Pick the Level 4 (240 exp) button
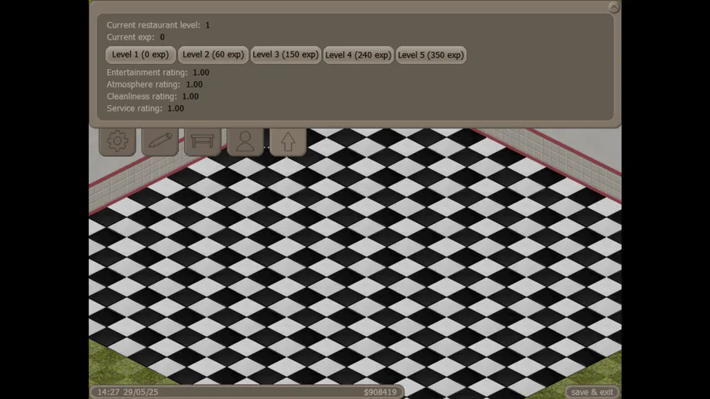 (358, 54)
